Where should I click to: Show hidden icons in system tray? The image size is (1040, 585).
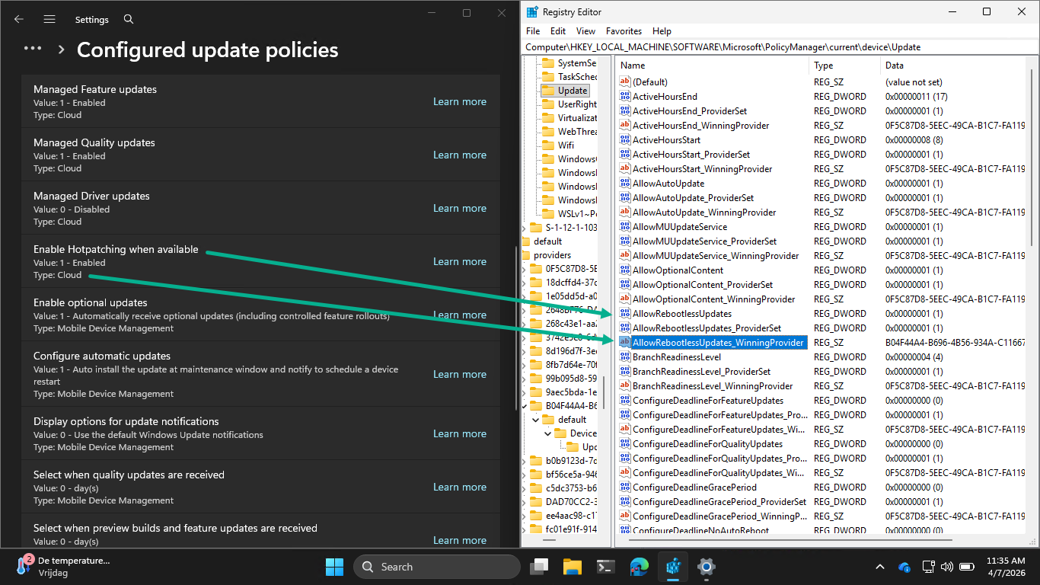pos(880,567)
